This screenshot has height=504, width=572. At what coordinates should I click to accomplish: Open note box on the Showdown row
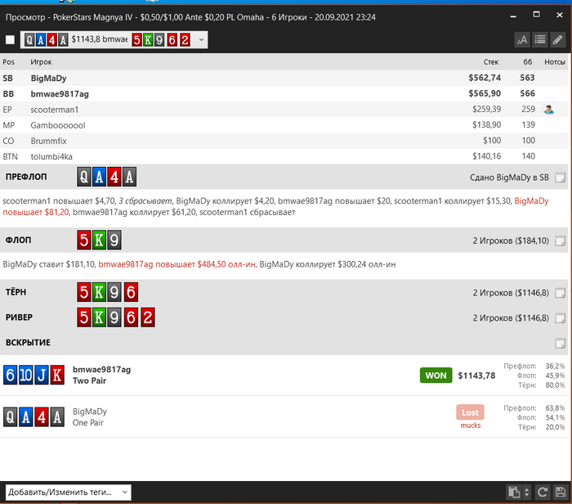pyautogui.click(x=560, y=343)
